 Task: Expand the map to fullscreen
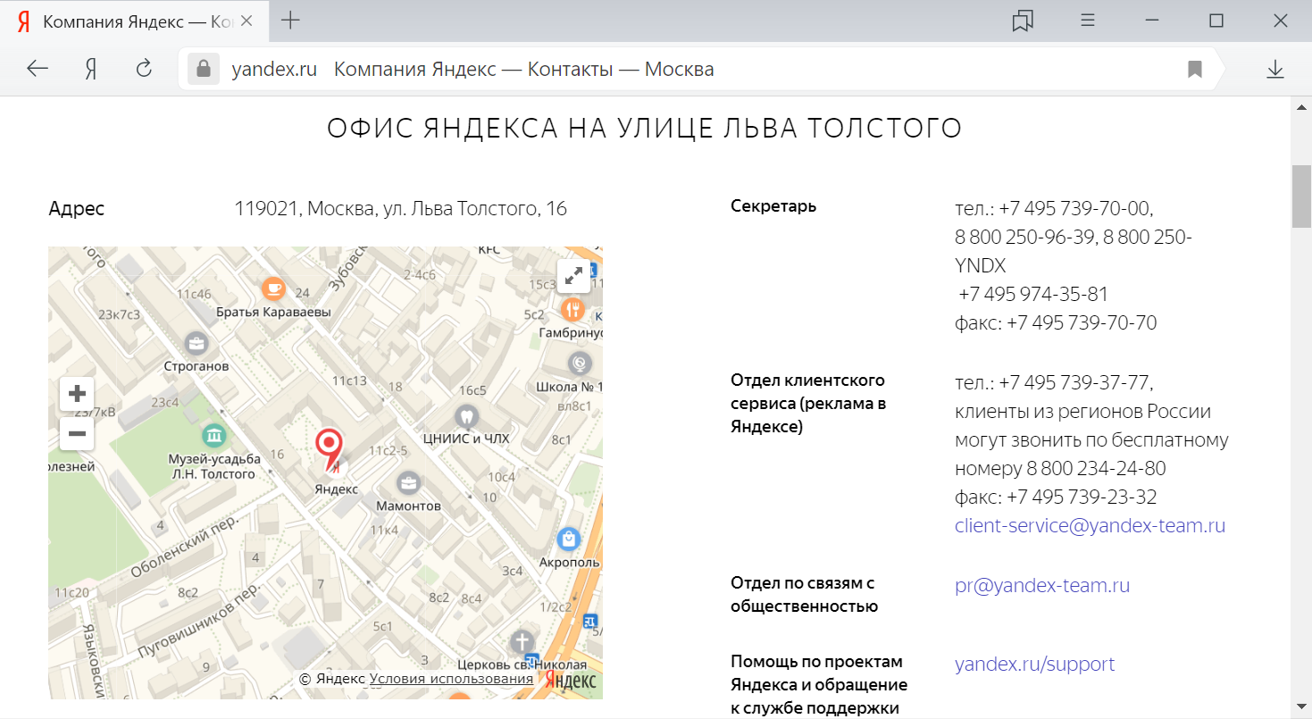tap(573, 275)
